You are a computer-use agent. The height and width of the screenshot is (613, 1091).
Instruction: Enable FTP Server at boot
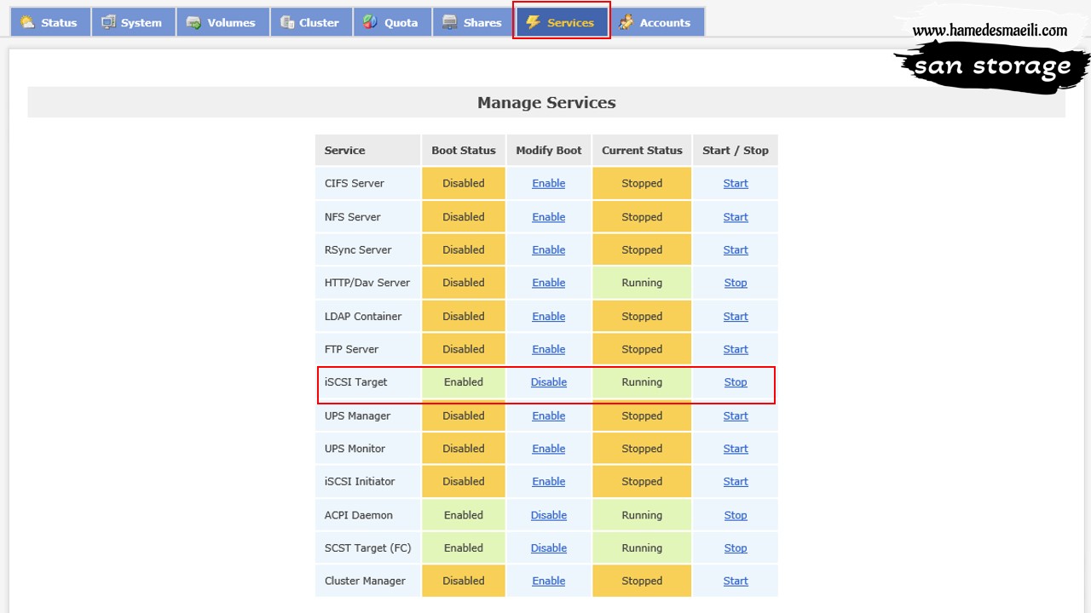point(549,349)
